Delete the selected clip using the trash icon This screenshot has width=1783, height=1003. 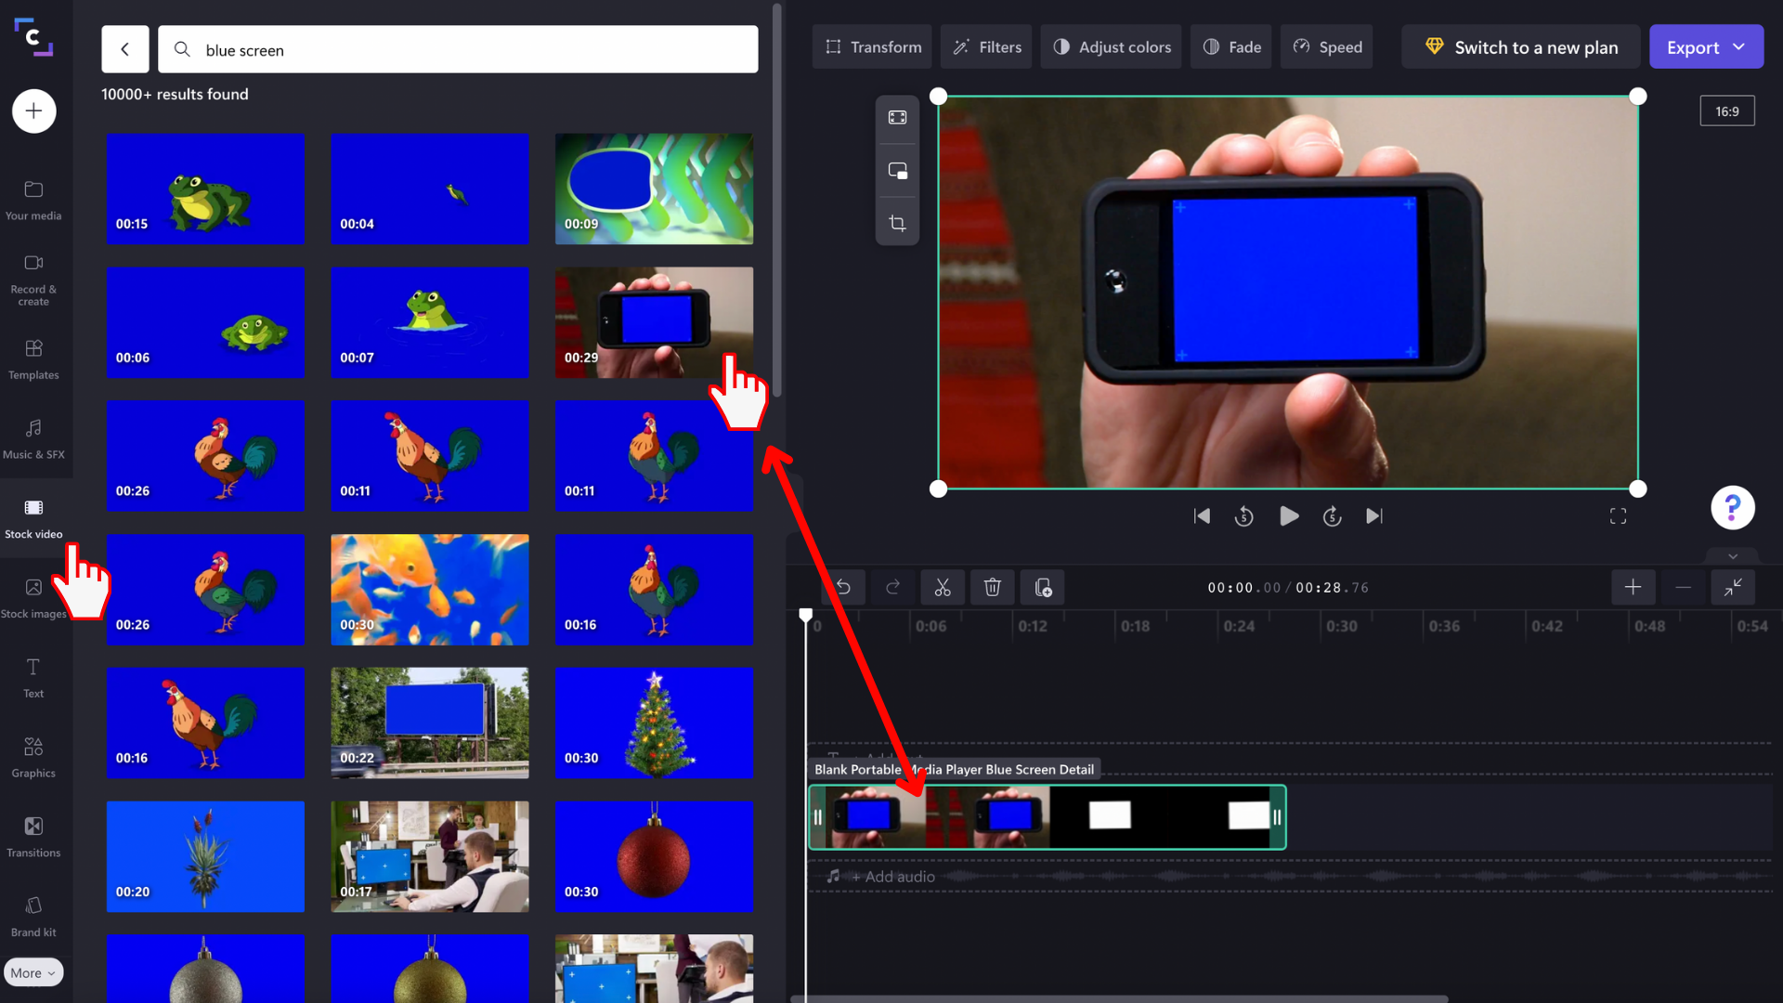pyautogui.click(x=993, y=587)
